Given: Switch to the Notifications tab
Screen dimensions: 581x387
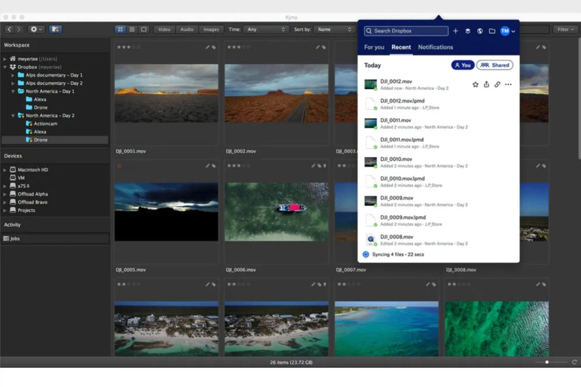Looking at the screenshot, I should click(435, 47).
